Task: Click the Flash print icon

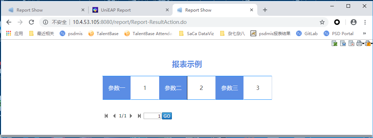Action: coord(368,43)
